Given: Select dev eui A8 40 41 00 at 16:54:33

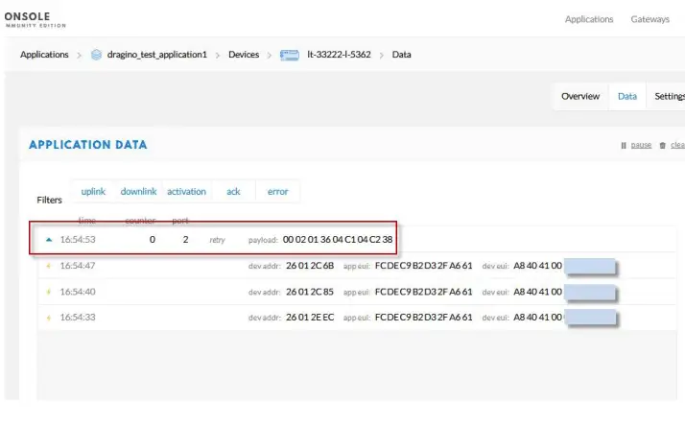Looking at the screenshot, I should click(x=538, y=318).
